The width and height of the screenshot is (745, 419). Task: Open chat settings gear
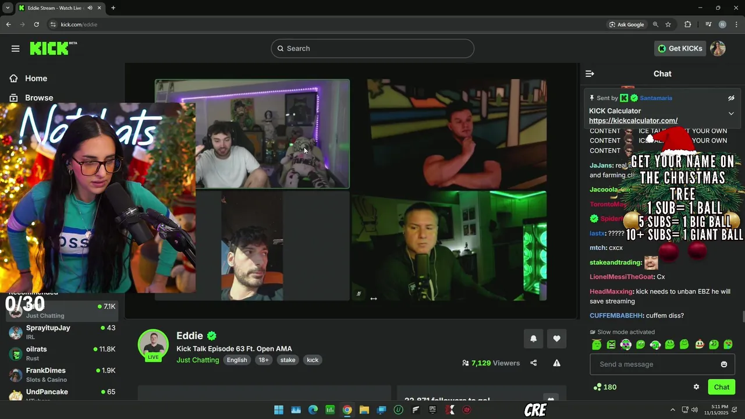click(696, 387)
